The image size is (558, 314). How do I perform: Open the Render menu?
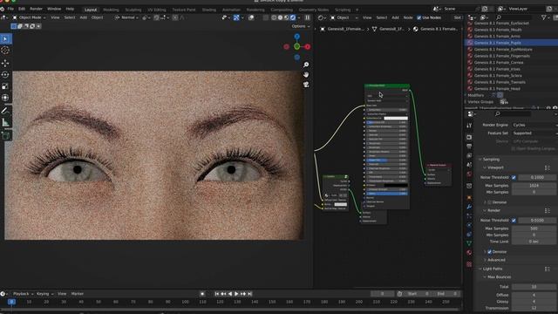point(36,9)
